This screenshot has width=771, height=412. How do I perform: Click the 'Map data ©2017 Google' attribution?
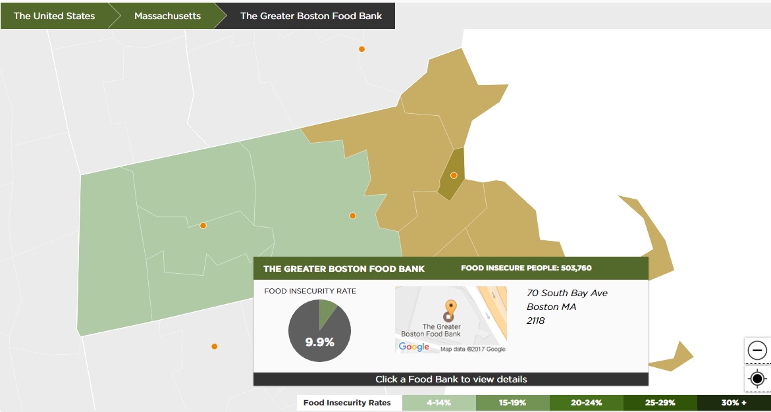pos(473,349)
